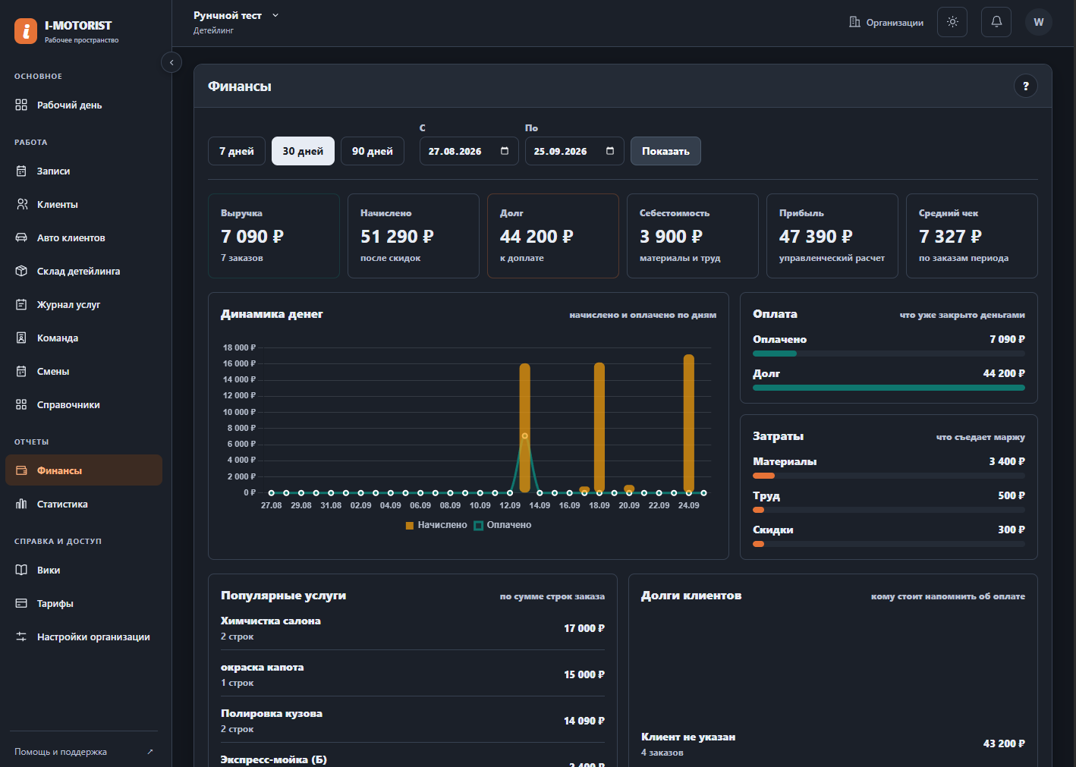Open Рабочий день from the sidebar
Image resolution: width=1076 pixels, height=767 pixels.
83,105
